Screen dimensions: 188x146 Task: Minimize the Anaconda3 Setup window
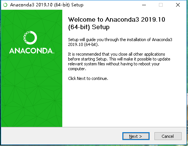point(144,5)
